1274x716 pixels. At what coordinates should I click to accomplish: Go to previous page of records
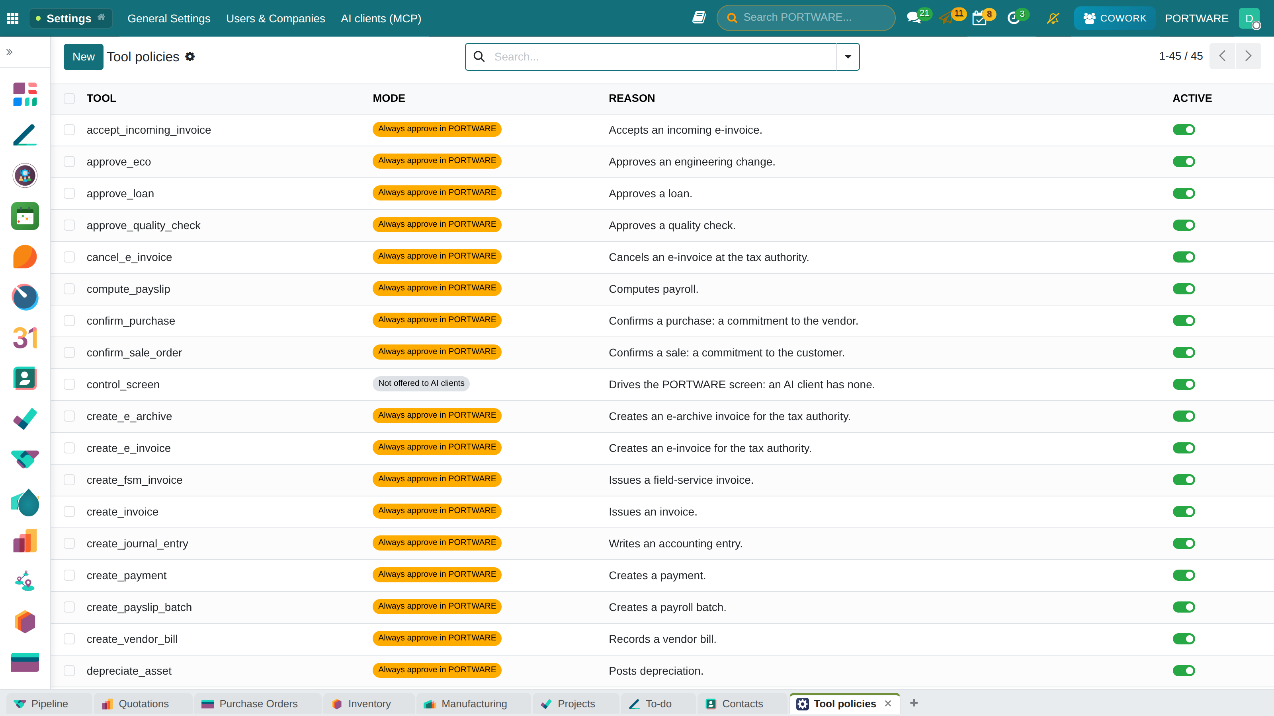(1222, 56)
